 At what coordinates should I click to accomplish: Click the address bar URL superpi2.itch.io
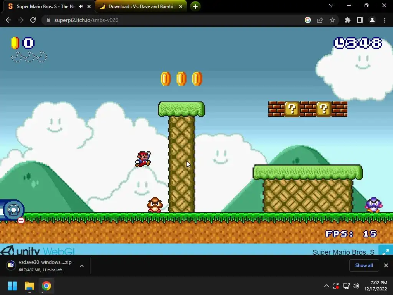tap(86, 20)
